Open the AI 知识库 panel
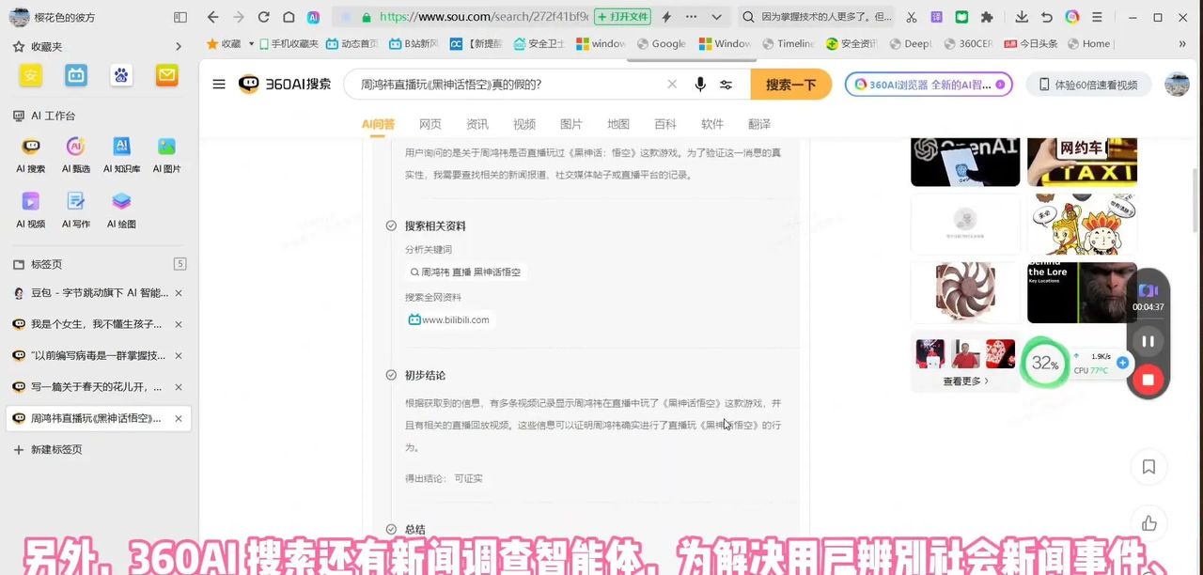 tap(121, 153)
